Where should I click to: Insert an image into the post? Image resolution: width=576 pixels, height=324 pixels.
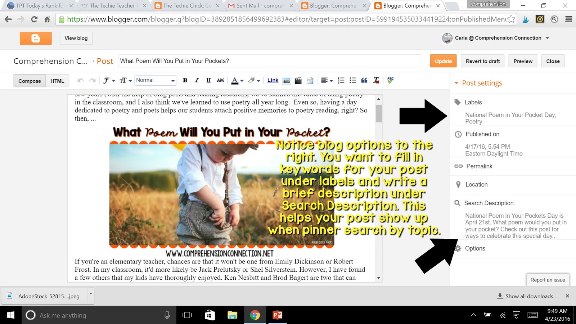point(287,81)
